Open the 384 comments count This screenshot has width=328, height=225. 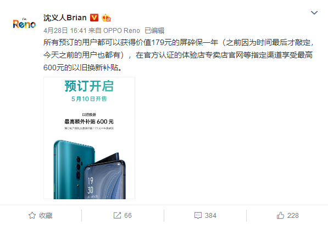tap(210, 215)
